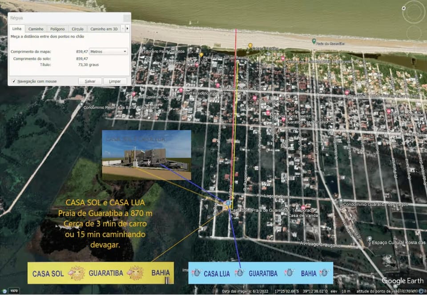Open the Caminho em 3D tab
The width and height of the screenshot is (427, 295).
pos(104,29)
